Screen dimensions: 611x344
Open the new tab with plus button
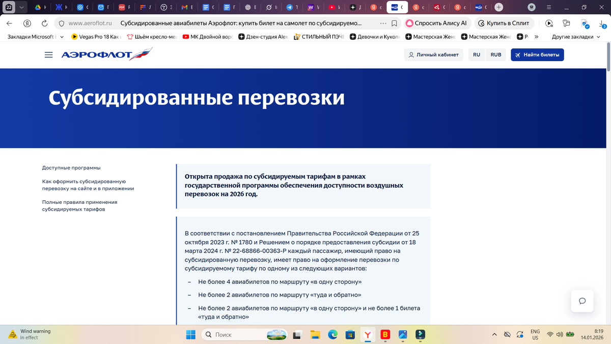tap(499, 8)
